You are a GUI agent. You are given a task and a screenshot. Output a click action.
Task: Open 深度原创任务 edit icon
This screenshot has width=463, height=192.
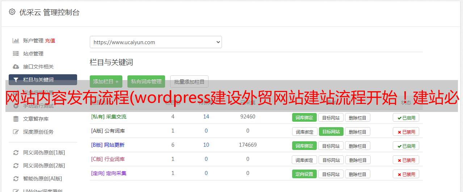pyautogui.click(x=16, y=132)
